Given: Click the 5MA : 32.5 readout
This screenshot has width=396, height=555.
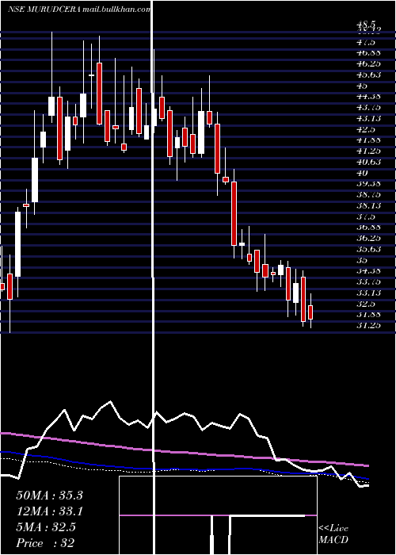Looking at the screenshot, I should (x=46, y=527).
